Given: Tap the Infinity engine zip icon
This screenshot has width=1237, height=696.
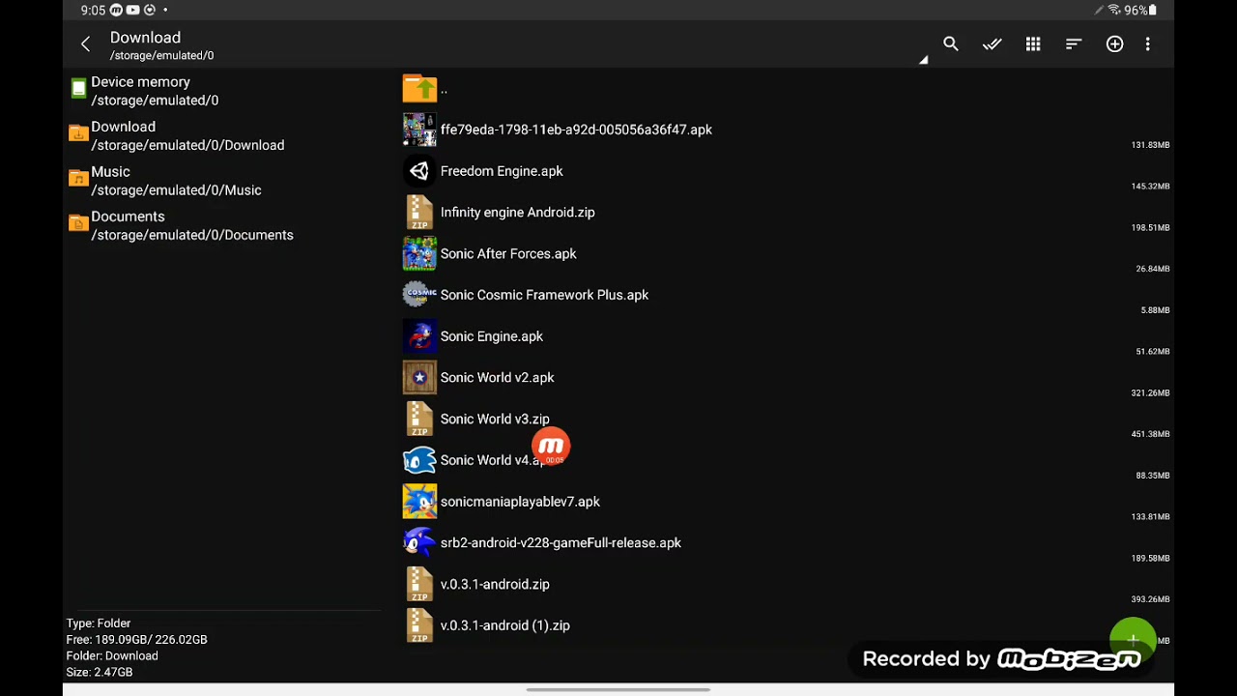Looking at the screenshot, I should click(x=419, y=213).
